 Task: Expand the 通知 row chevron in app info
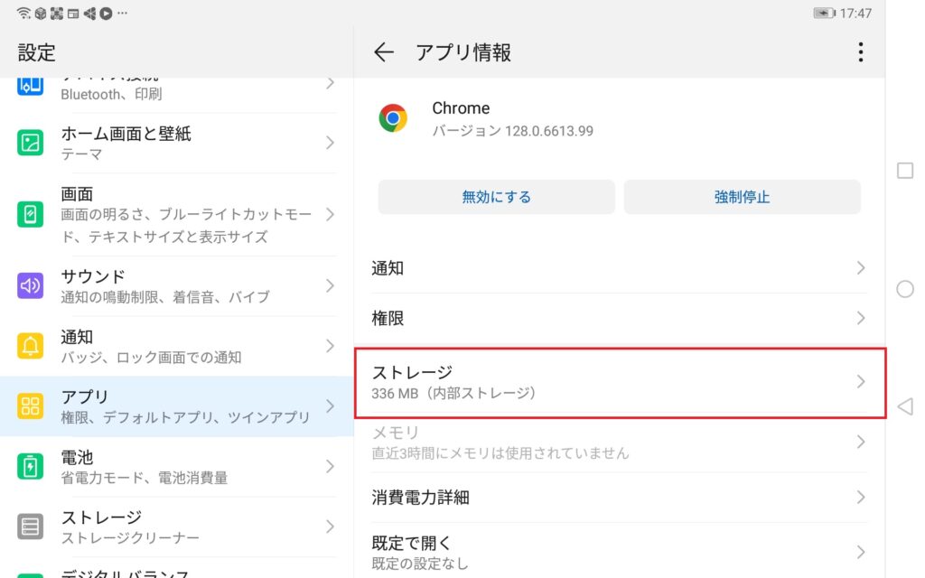[x=861, y=268]
